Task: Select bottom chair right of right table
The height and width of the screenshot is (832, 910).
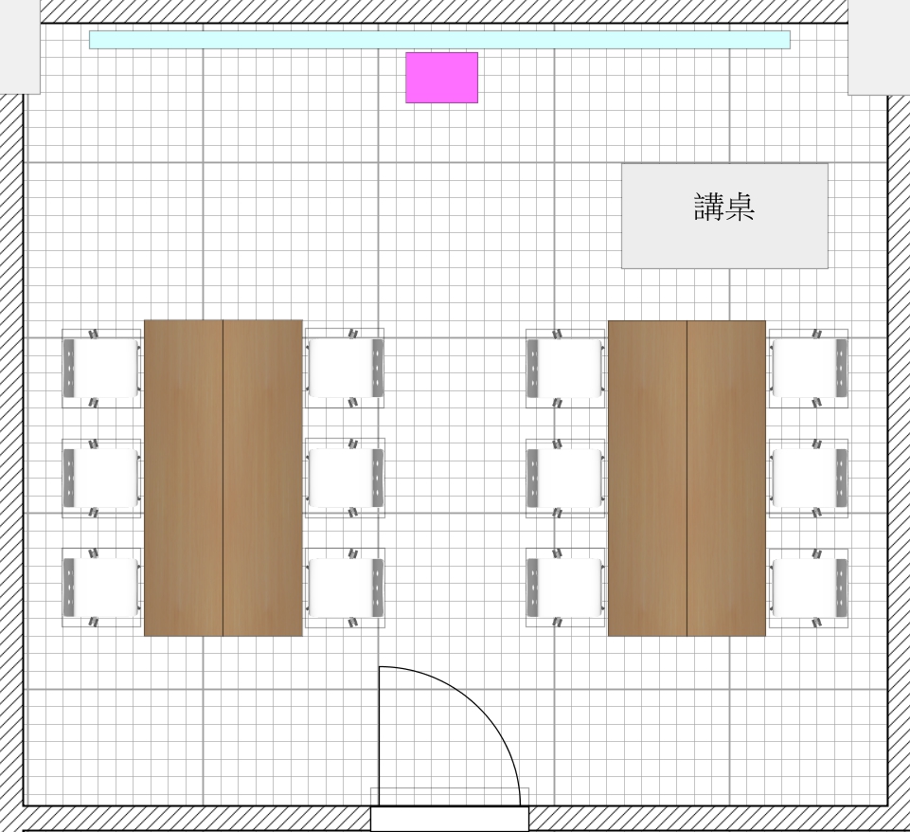Action: (x=808, y=588)
